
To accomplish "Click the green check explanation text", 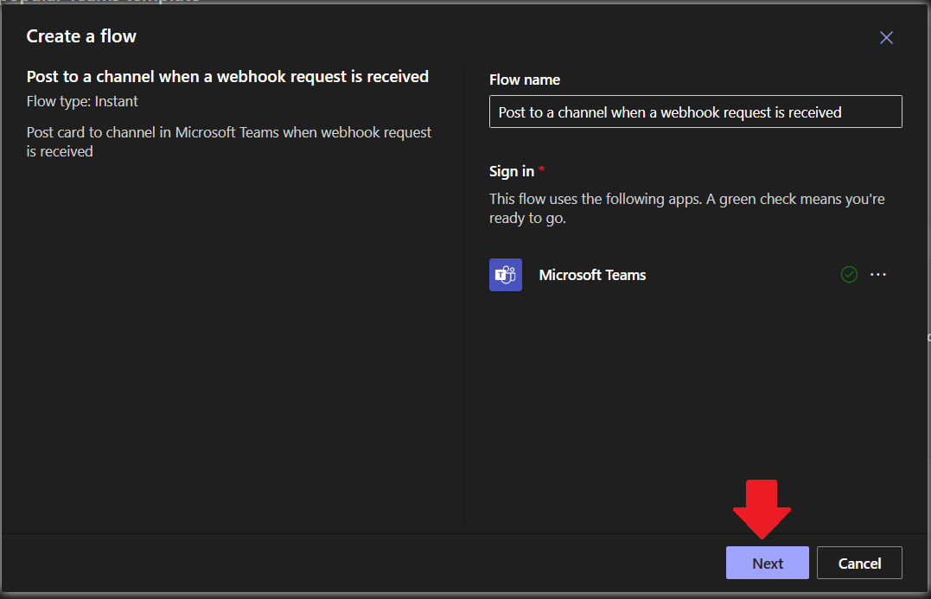I will click(686, 208).
